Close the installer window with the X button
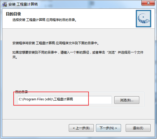This screenshot has width=157, height=139. [x=148, y=3]
